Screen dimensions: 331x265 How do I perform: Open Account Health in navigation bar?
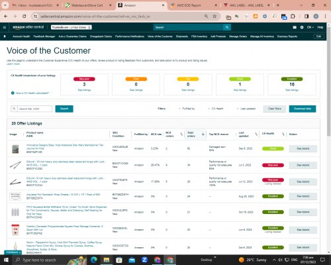coord(21,36)
